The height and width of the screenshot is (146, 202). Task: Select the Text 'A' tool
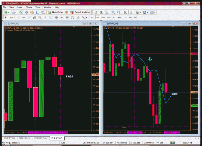pos(45,17)
